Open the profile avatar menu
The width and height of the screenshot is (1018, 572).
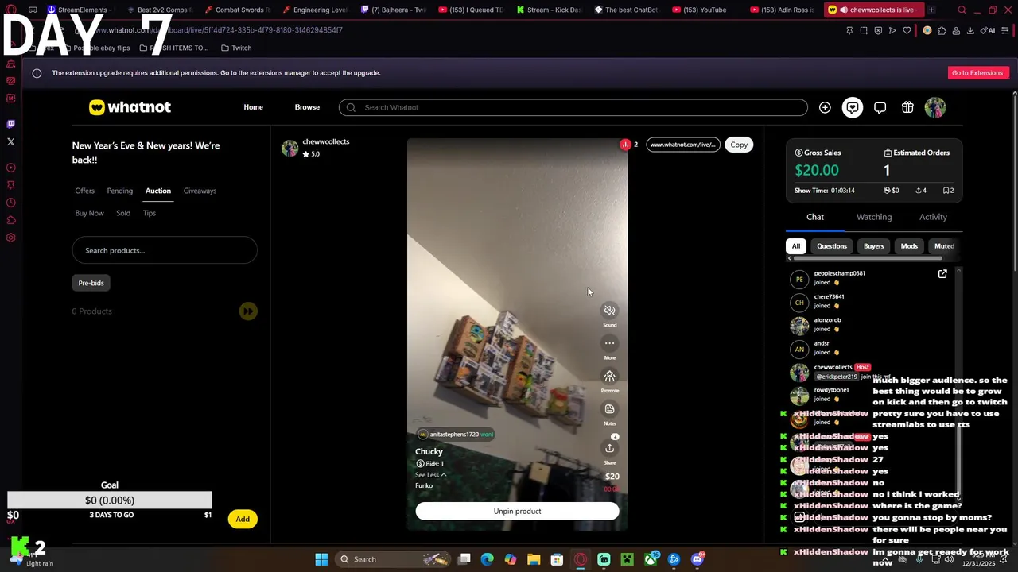click(935, 107)
